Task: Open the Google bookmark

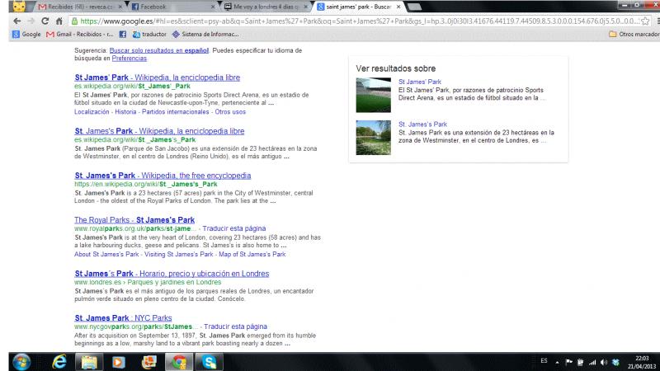Action: click(26, 34)
